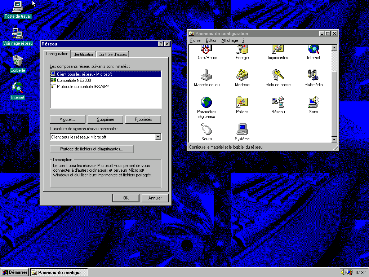Open the Modems telephone icon
The height and width of the screenshot is (277, 369).
pyautogui.click(x=242, y=75)
